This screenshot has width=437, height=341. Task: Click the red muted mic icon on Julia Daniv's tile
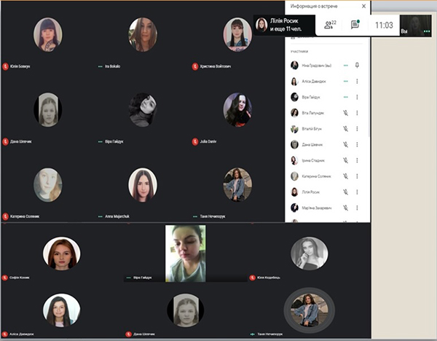tap(195, 141)
